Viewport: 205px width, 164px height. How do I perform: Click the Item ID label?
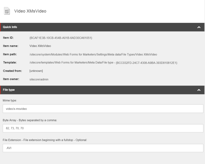click(x=8, y=38)
